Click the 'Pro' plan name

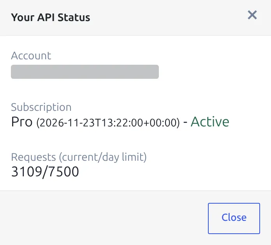[x=22, y=122]
